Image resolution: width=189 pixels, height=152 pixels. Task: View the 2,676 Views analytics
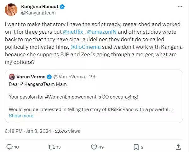pos(67,131)
